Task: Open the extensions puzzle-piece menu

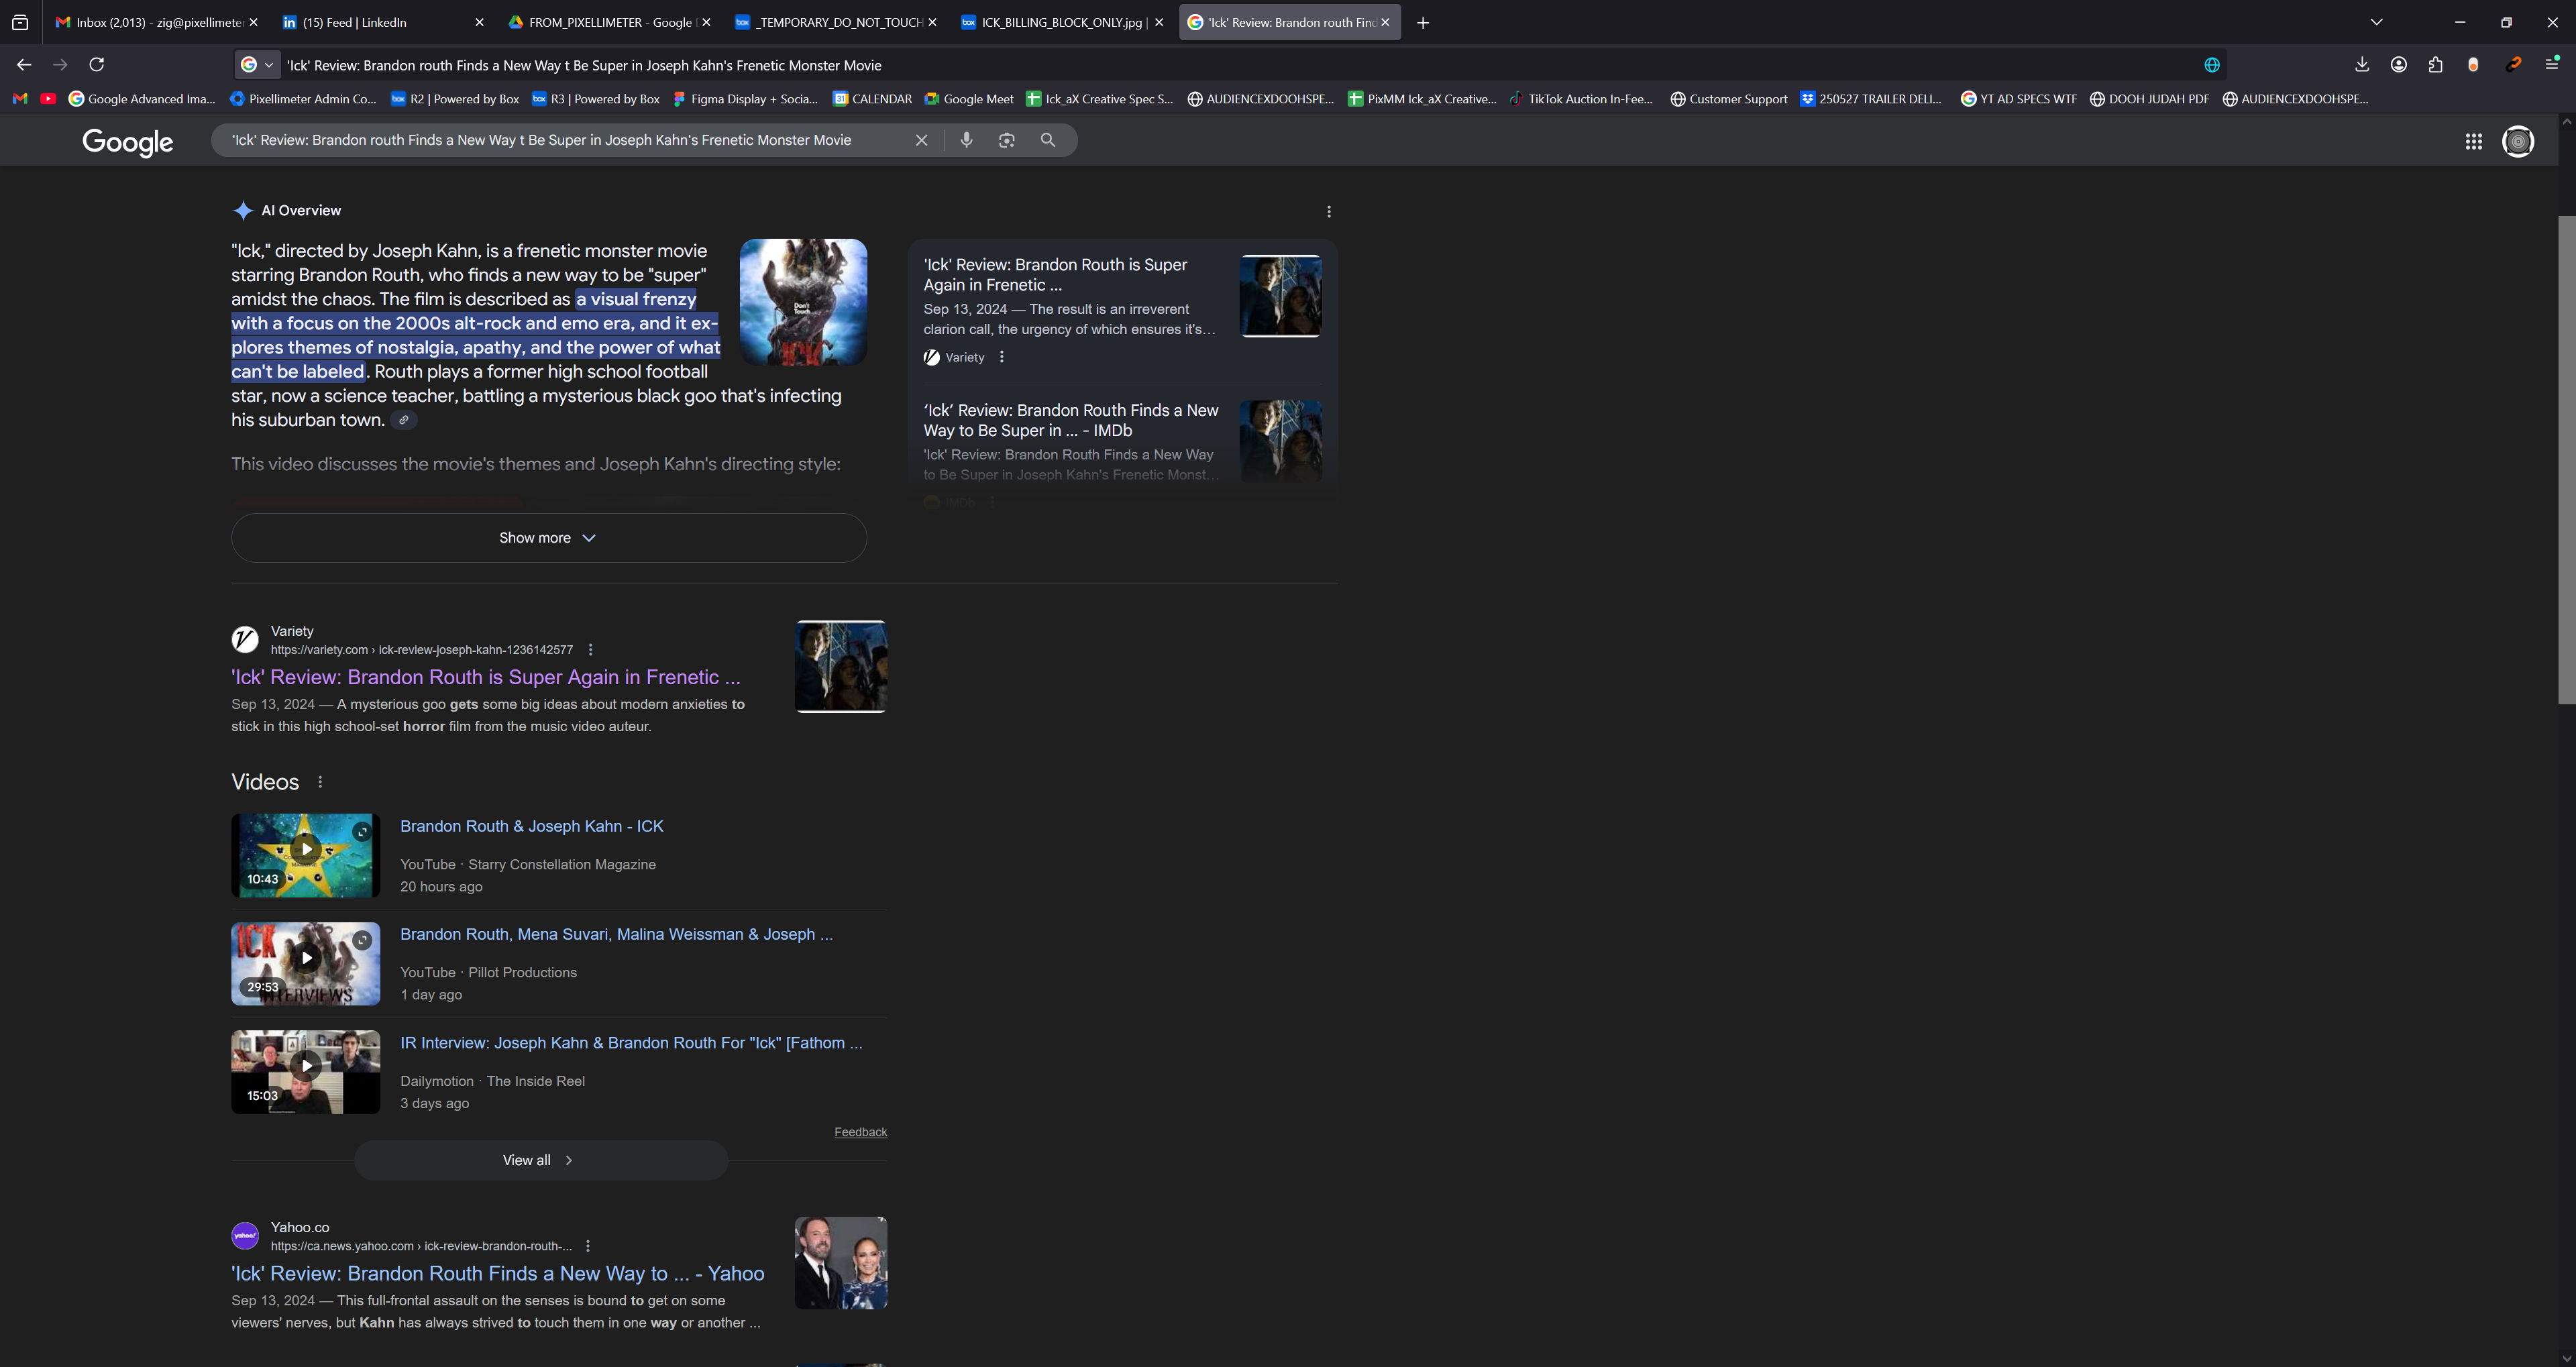Action: pos(2436,65)
